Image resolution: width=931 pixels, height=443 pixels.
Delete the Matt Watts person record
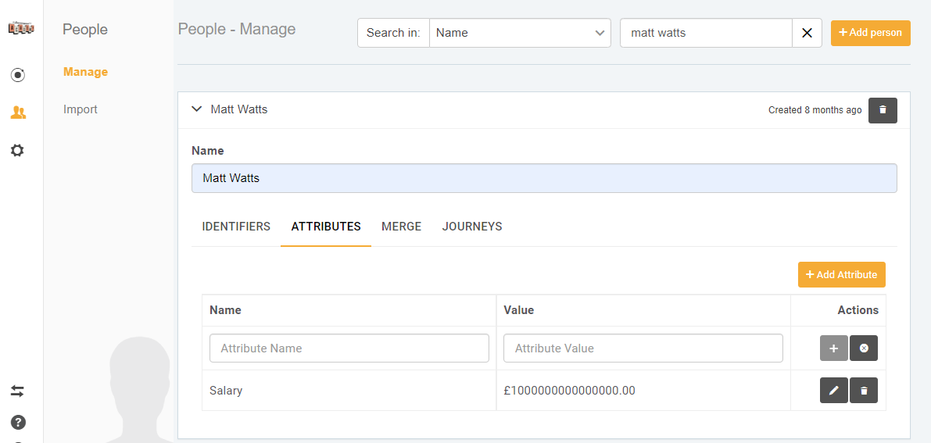[x=883, y=110]
